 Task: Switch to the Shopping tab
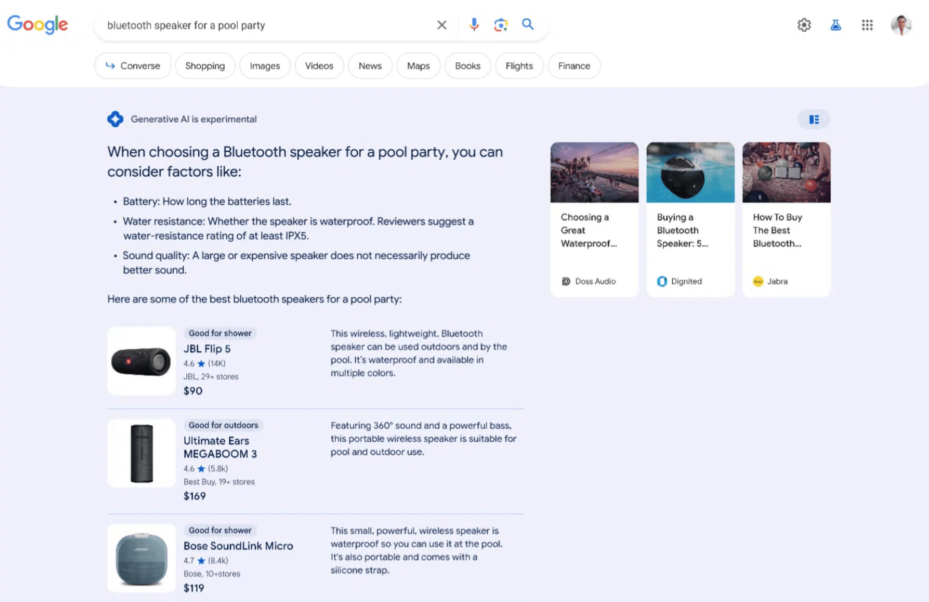[x=205, y=66]
